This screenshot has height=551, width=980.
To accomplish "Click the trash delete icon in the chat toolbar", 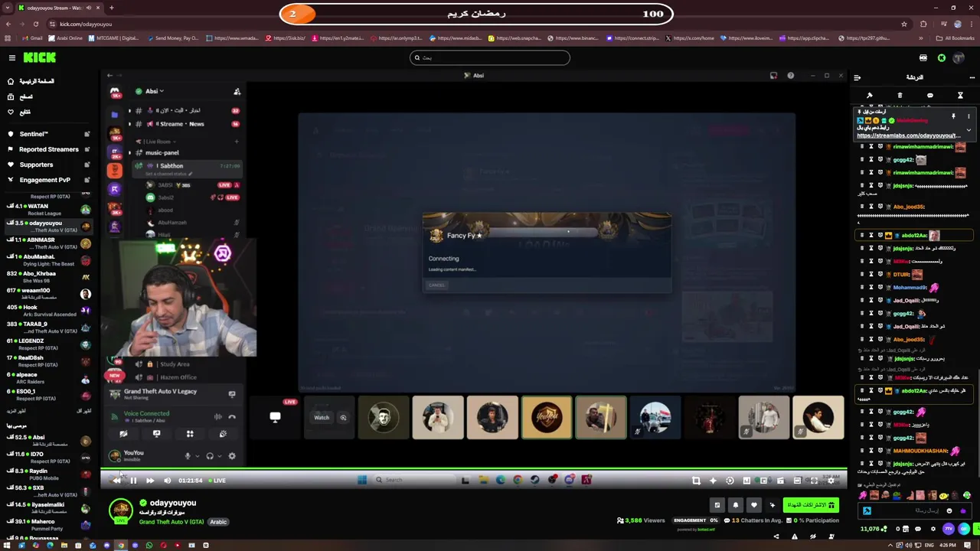I will pyautogui.click(x=900, y=96).
